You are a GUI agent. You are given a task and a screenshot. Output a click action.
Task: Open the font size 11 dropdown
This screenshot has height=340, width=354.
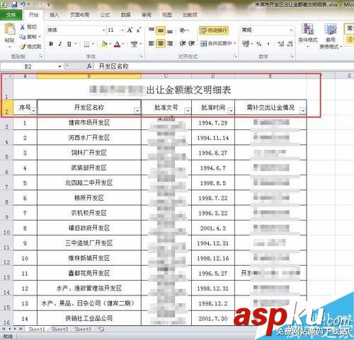click(x=122, y=30)
